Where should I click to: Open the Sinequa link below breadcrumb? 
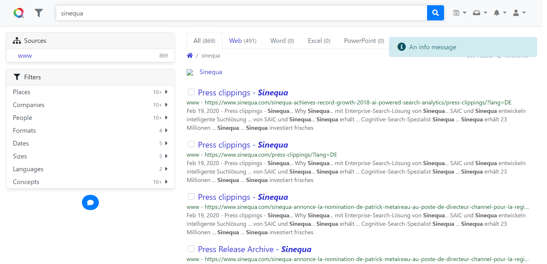[x=211, y=72]
